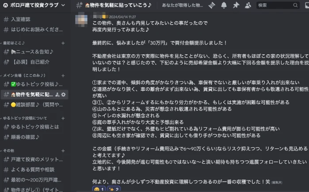Add a channel to ゆるトピック投稿について category
The height and width of the screenshot is (192, 309).
(x=63, y=118)
